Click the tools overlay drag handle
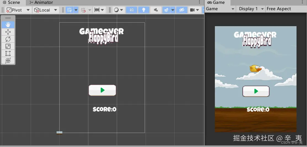The height and width of the screenshot is (147, 307). 8,18
